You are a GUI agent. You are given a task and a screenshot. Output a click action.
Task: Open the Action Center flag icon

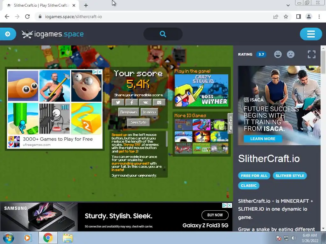click(278, 238)
